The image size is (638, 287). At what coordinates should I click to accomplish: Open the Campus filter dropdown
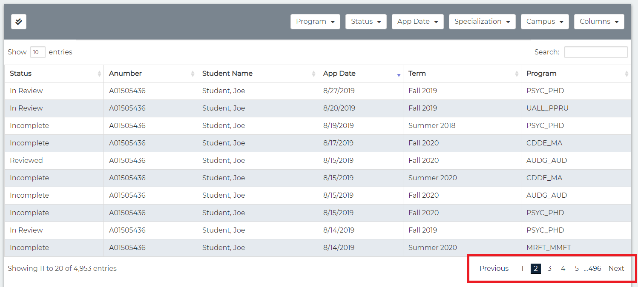click(x=544, y=22)
